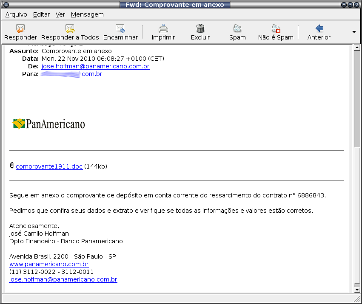This screenshot has height=304, width=362.
Task: Open the Mensagem menu
Action: point(87,14)
